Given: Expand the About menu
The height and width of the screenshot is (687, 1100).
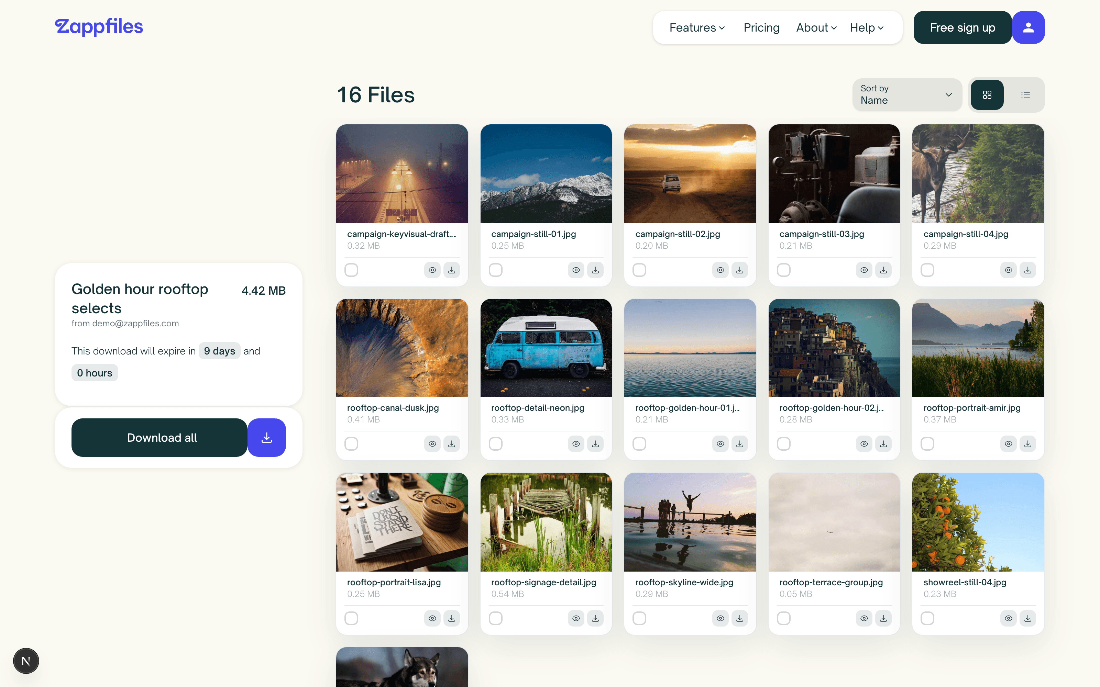Looking at the screenshot, I should pyautogui.click(x=816, y=28).
